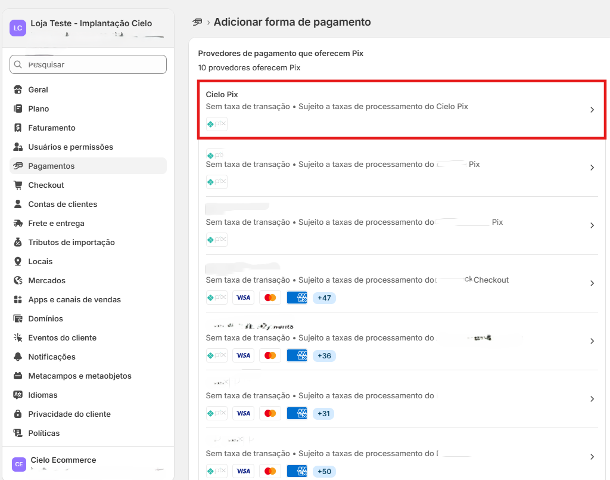Click the Locais pin icon
Viewport: 610px width, 480px height.
click(x=18, y=261)
